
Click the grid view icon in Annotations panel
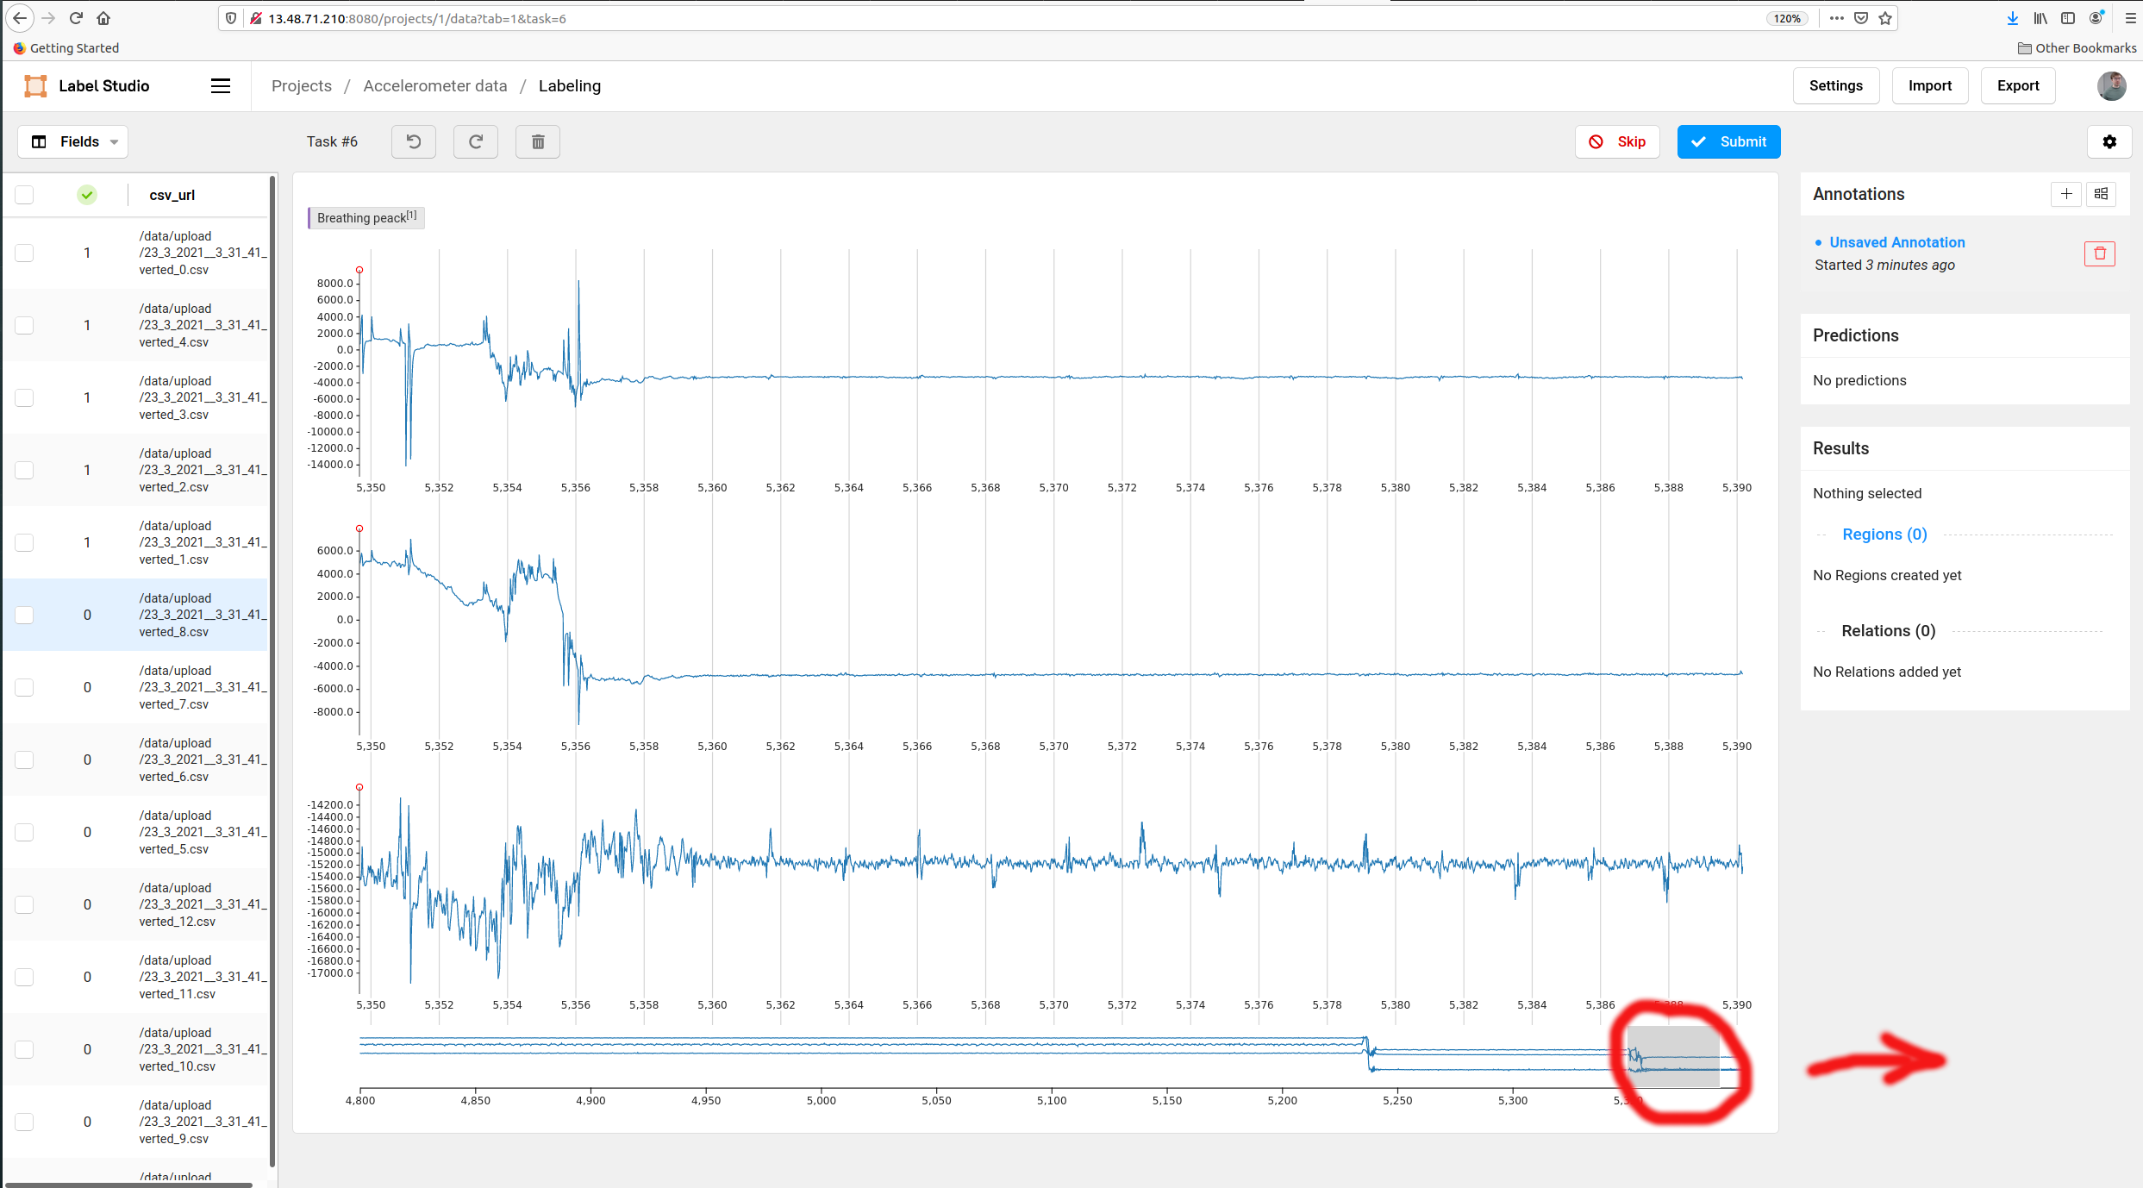click(2101, 194)
